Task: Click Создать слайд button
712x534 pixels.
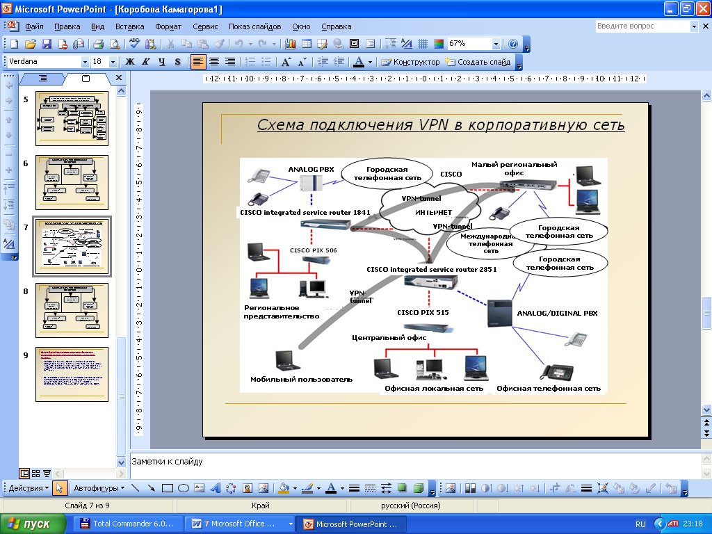Action: click(x=478, y=62)
